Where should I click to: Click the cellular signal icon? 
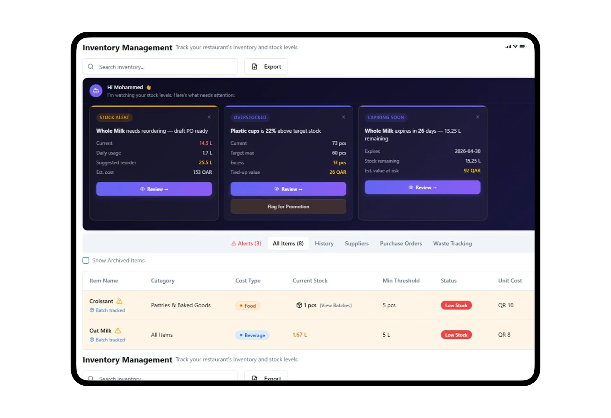pyautogui.click(x=508, y=47)
